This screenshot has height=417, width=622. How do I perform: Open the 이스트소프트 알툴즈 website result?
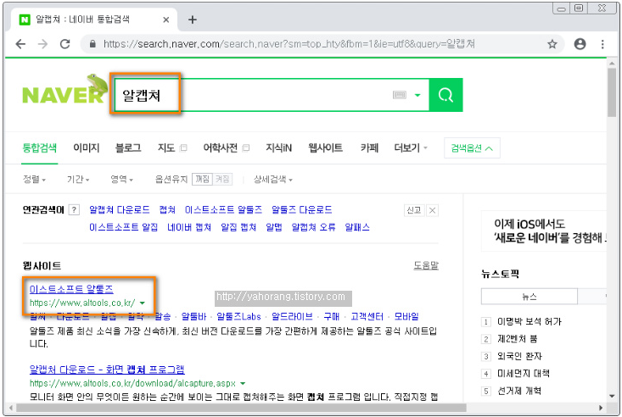[71, 289]
